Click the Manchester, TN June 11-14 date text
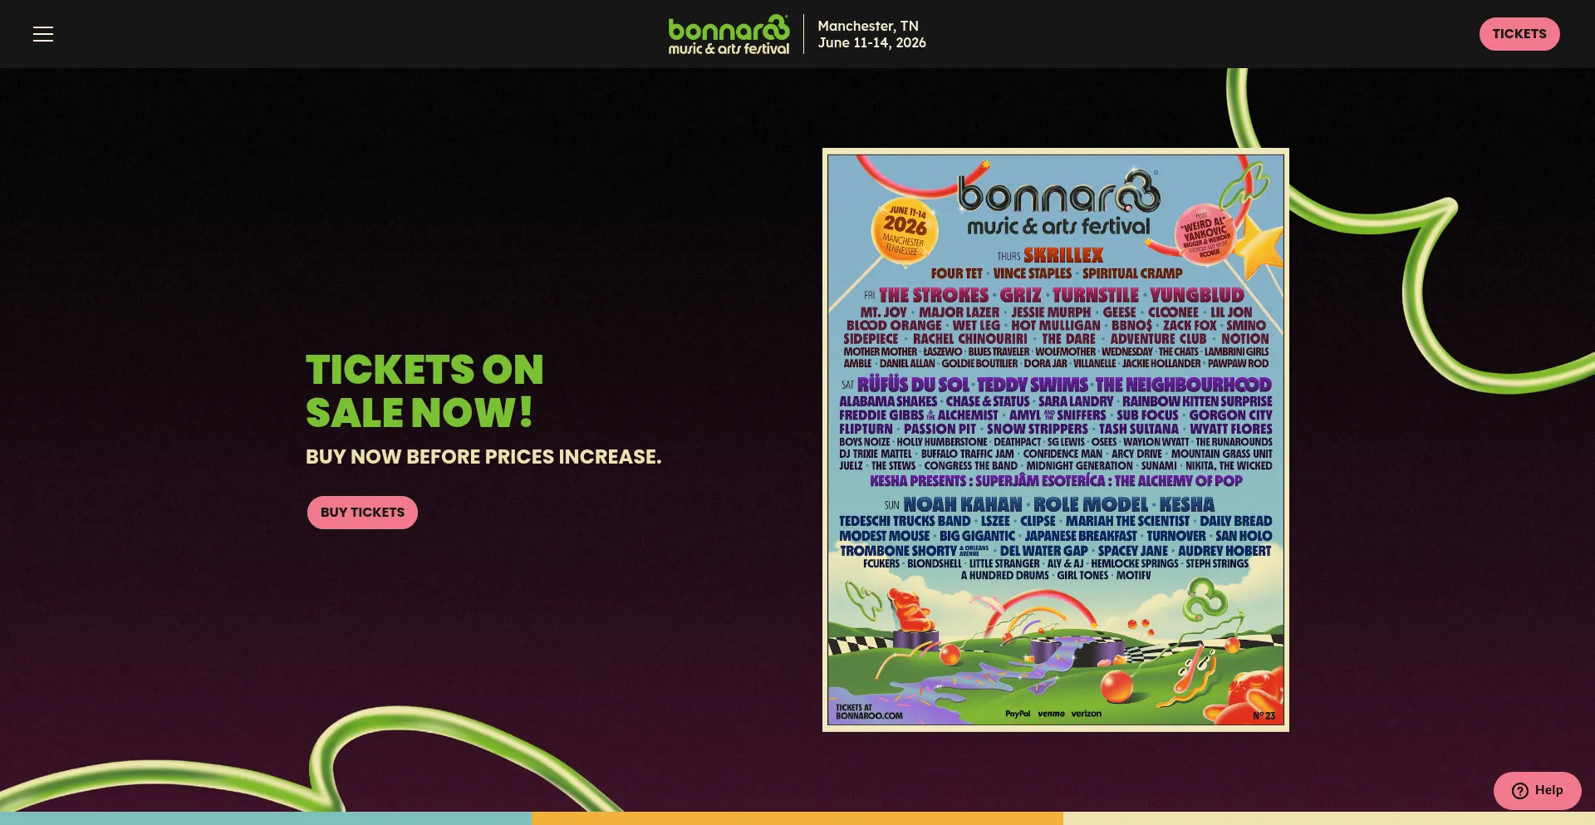 coord(871,34)
